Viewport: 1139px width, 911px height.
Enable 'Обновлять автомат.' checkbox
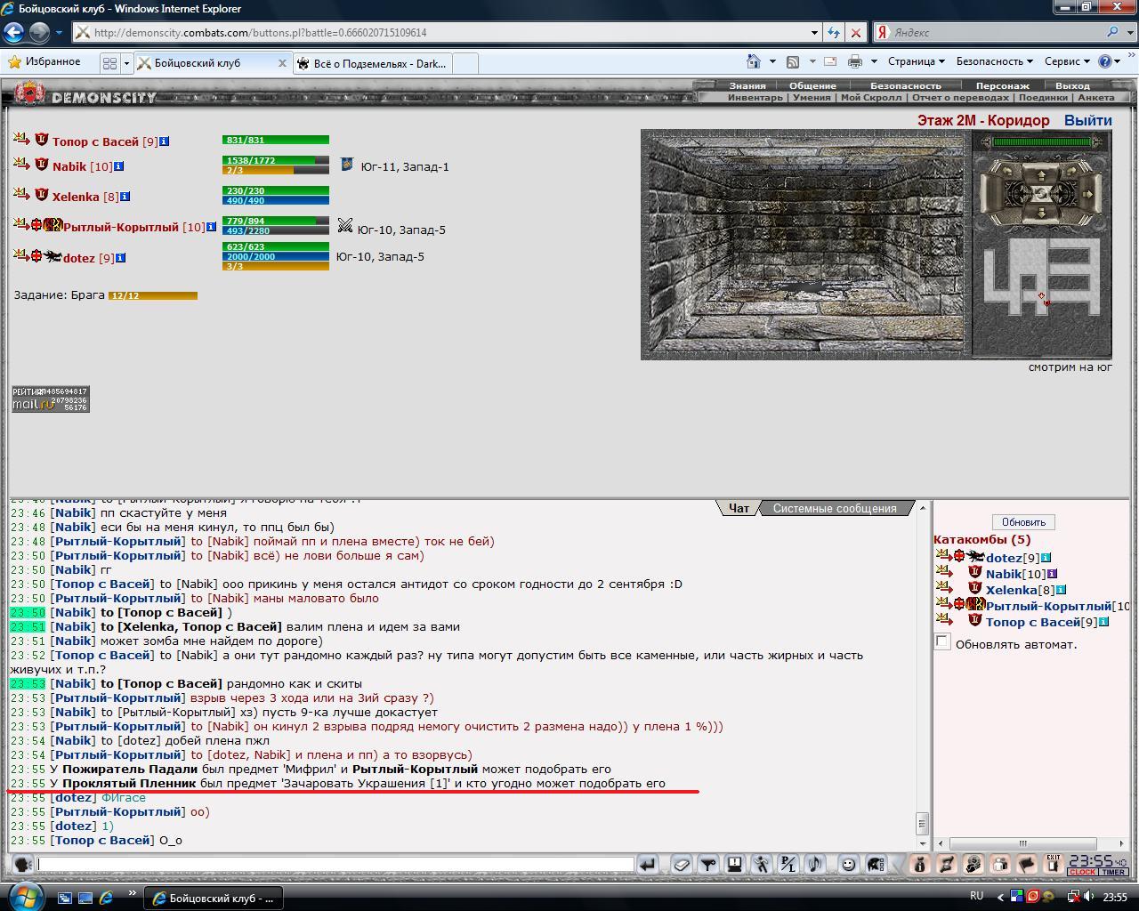942,642
